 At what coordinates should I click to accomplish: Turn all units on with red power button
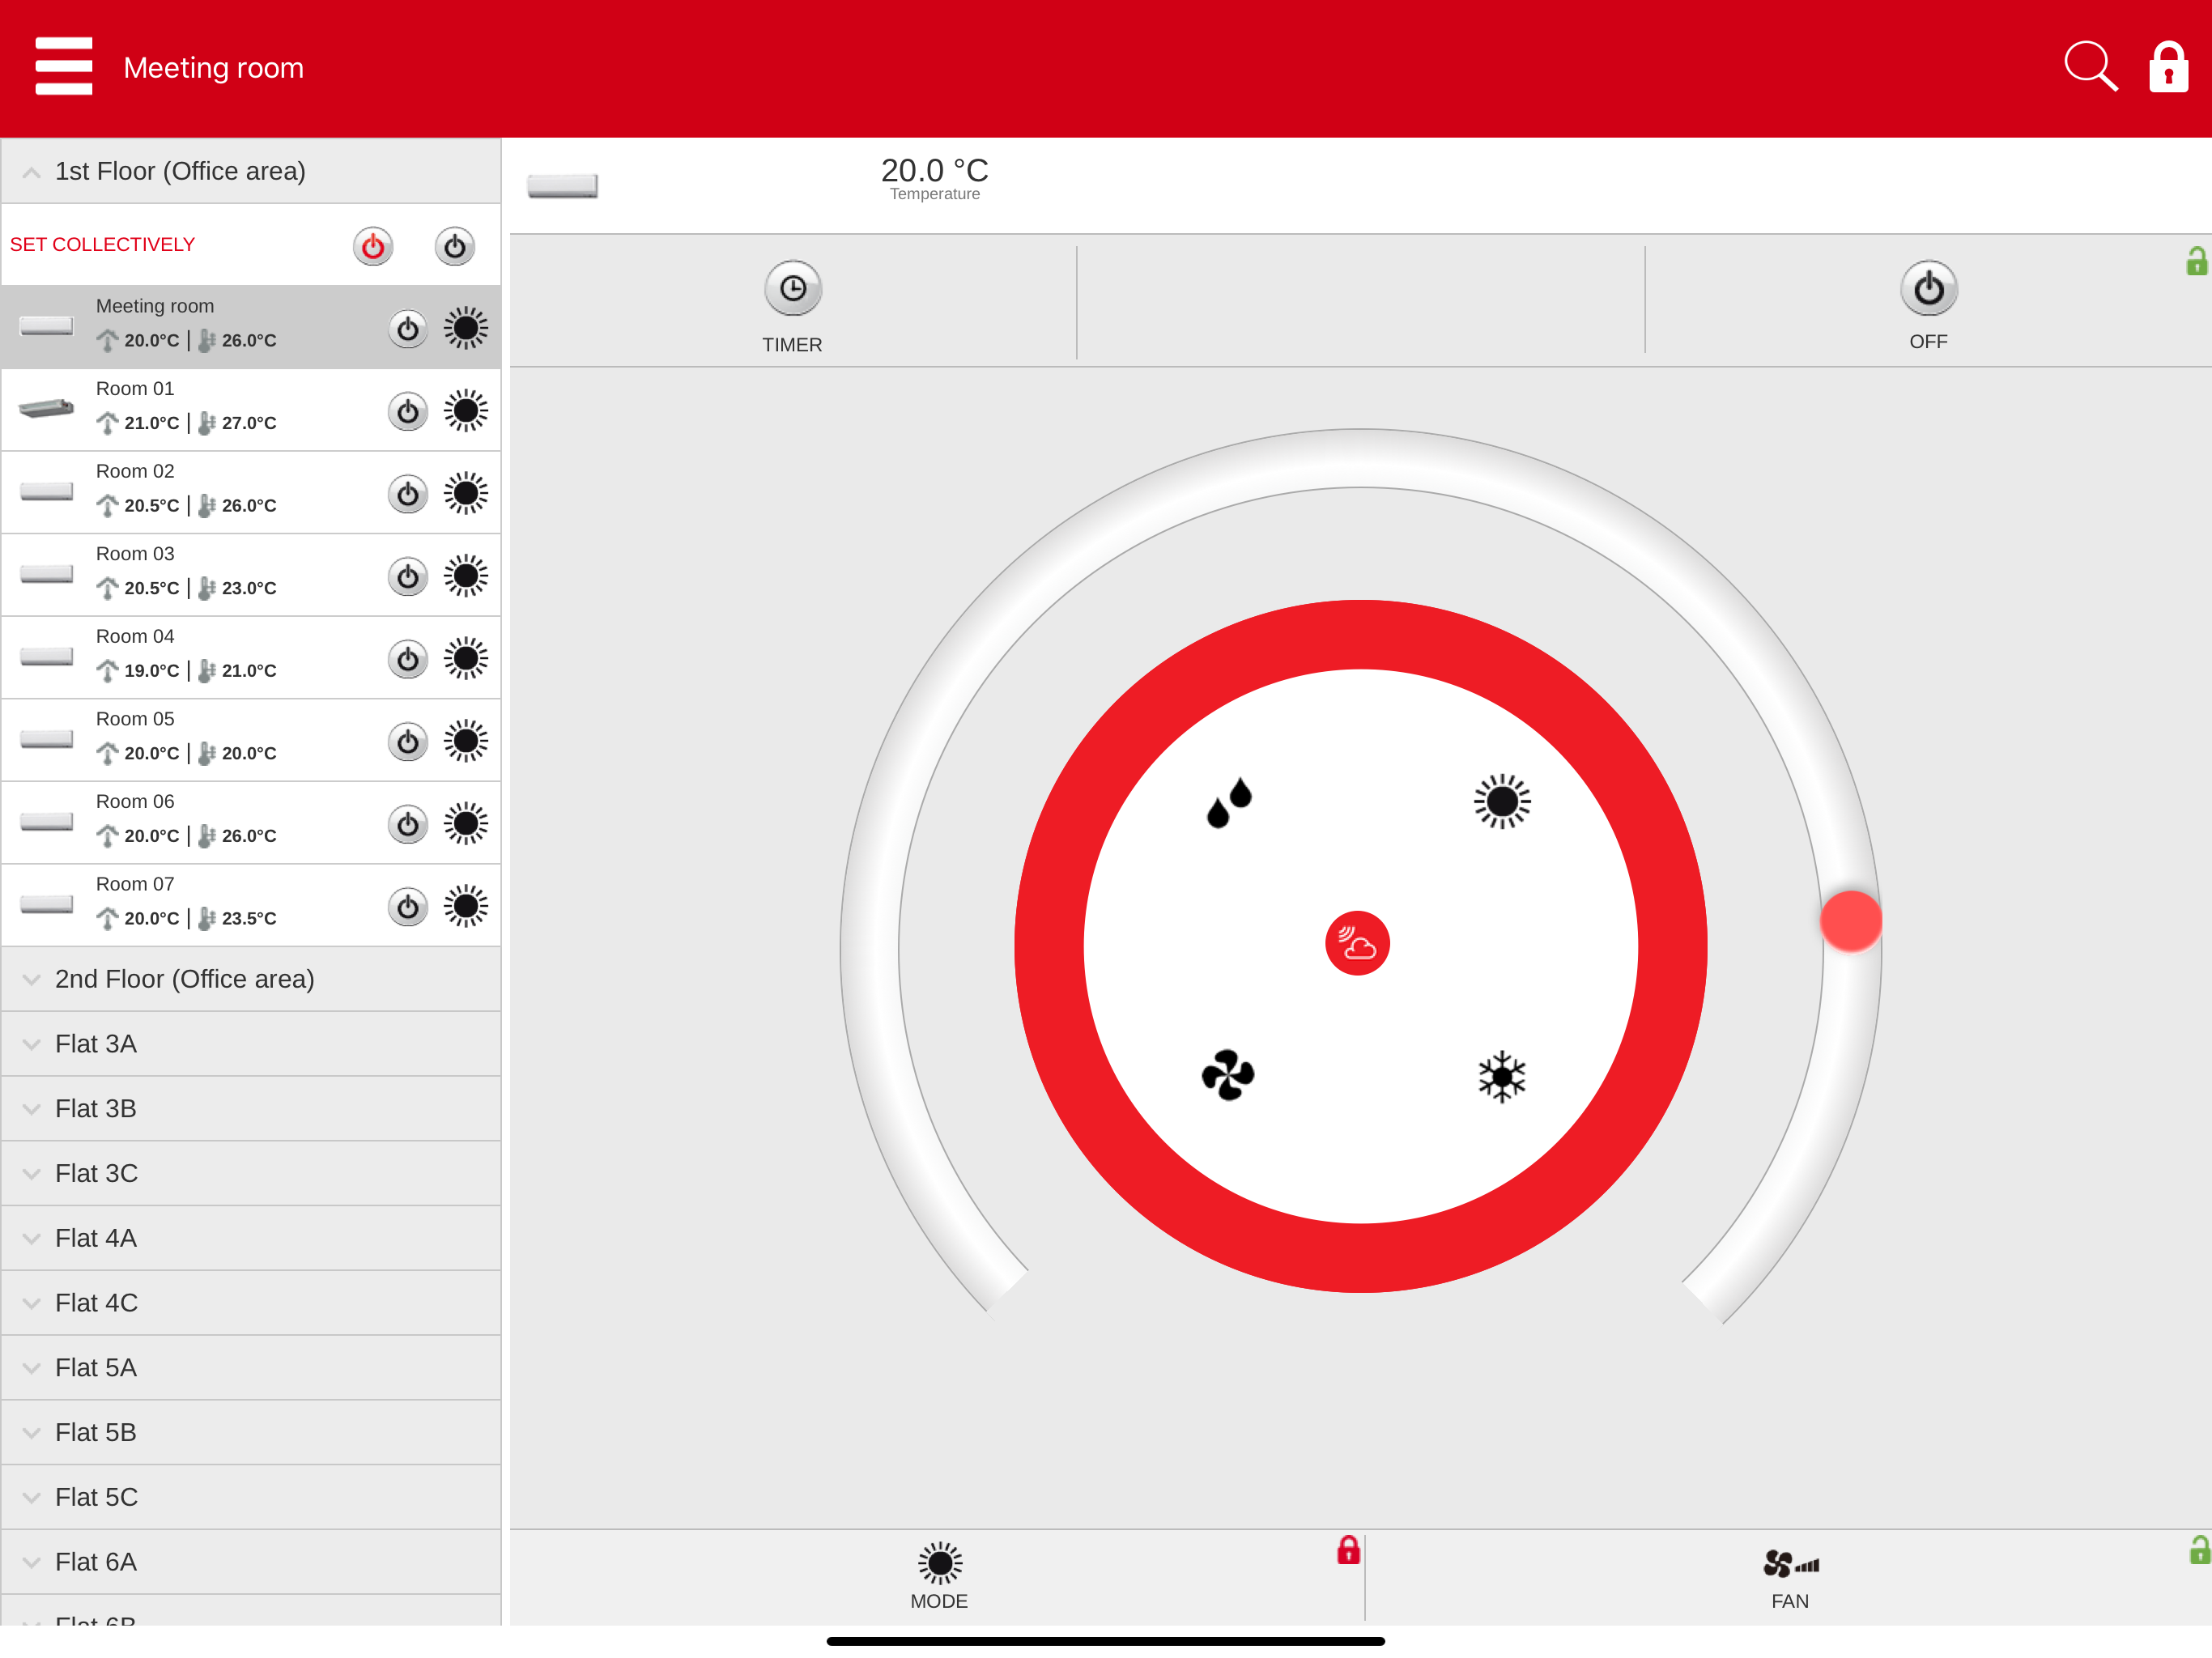373,246
